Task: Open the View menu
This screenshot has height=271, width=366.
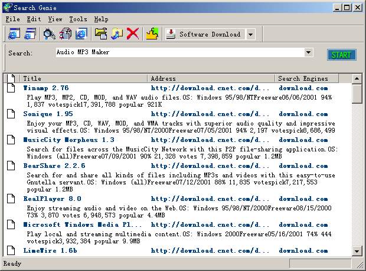Action: click(55, 19)
